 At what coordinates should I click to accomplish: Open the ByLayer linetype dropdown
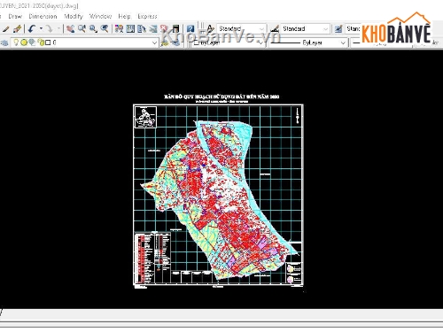coord(307,42)
